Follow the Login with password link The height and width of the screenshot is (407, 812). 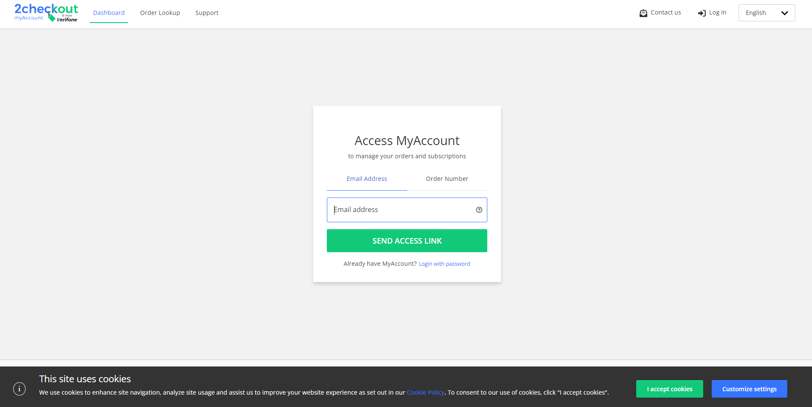[x=444, y=264]
